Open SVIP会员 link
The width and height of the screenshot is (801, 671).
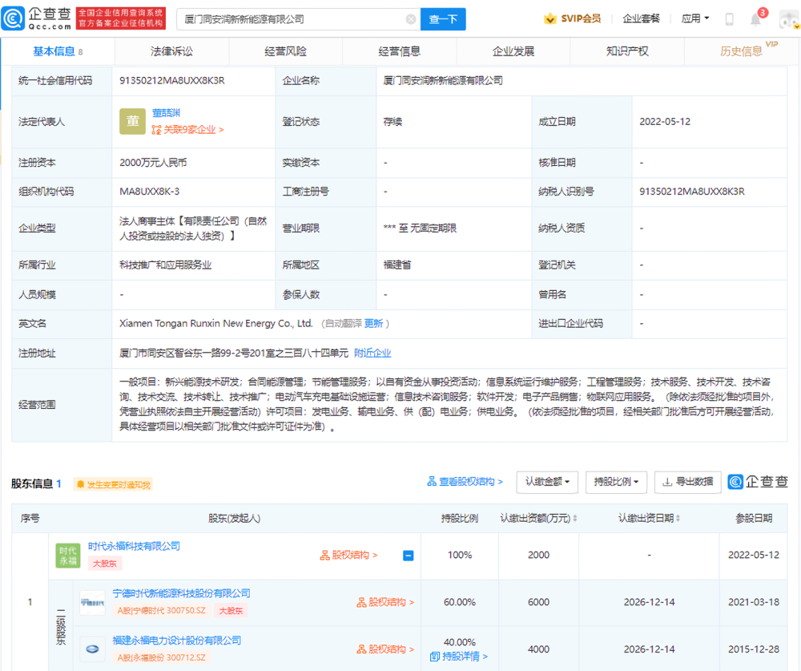click(581, 19)
